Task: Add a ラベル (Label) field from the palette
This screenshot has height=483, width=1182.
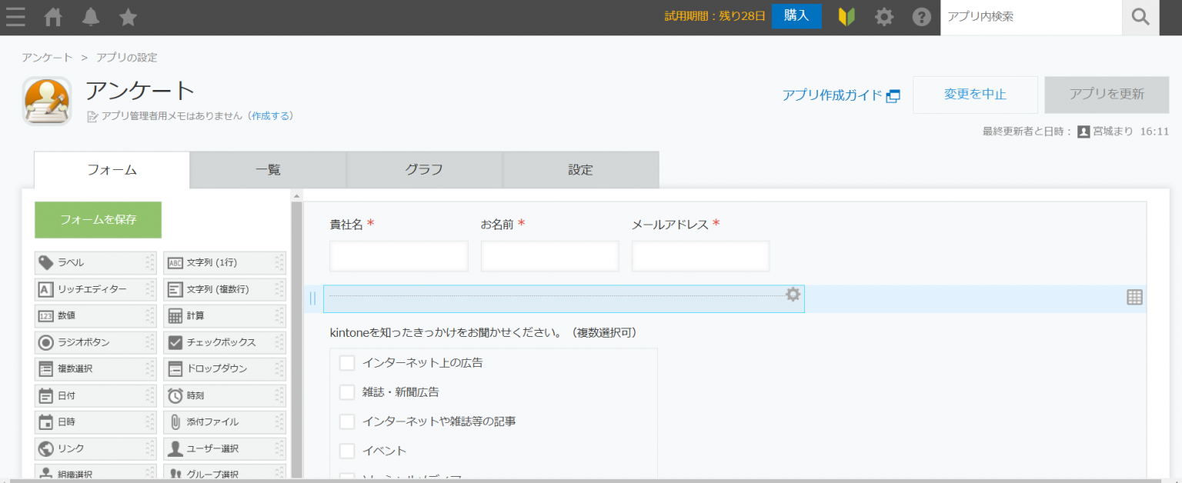Action: (95, 262)
